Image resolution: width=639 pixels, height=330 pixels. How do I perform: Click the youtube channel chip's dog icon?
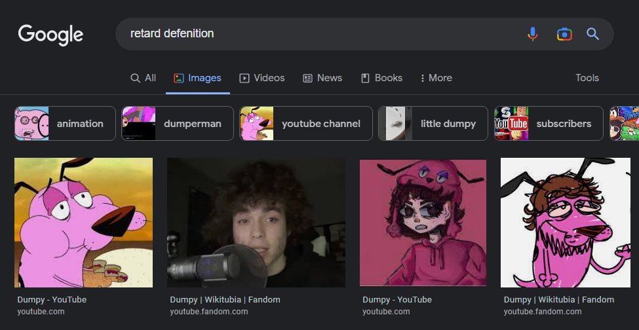point(256,123)
